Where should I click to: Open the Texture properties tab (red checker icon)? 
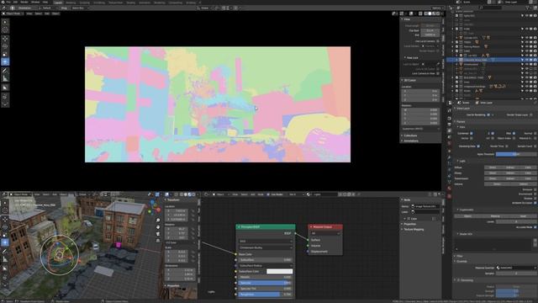pos(450,196)
